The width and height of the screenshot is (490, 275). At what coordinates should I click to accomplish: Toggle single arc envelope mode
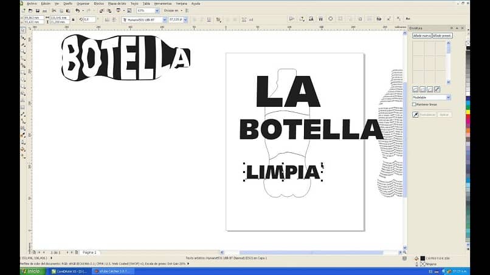tap(423, 90)
